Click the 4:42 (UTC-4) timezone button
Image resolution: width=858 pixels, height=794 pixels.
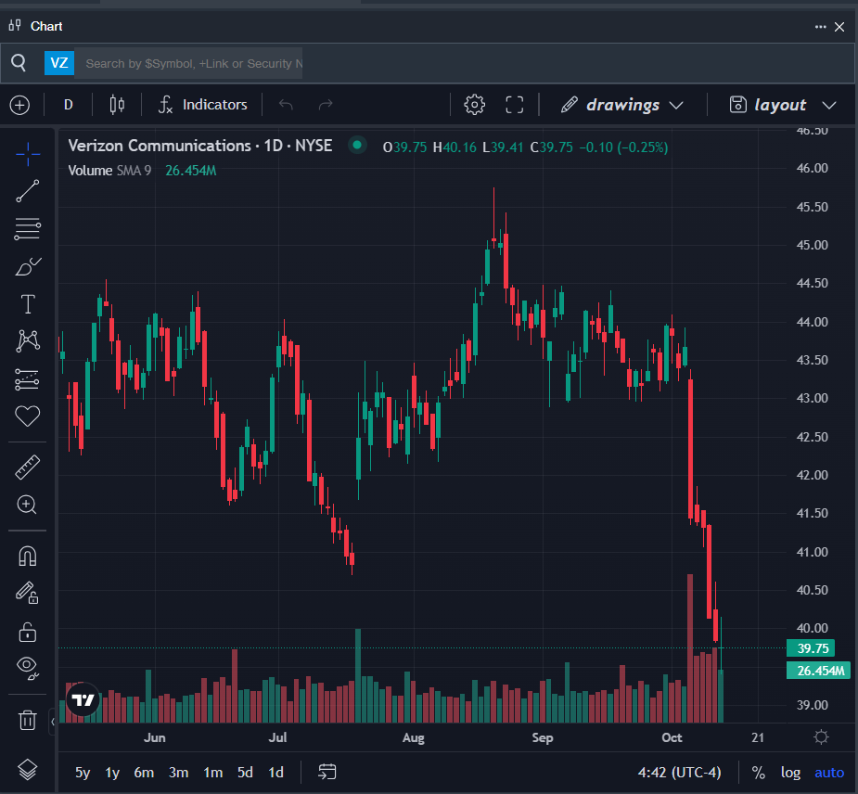679,772
